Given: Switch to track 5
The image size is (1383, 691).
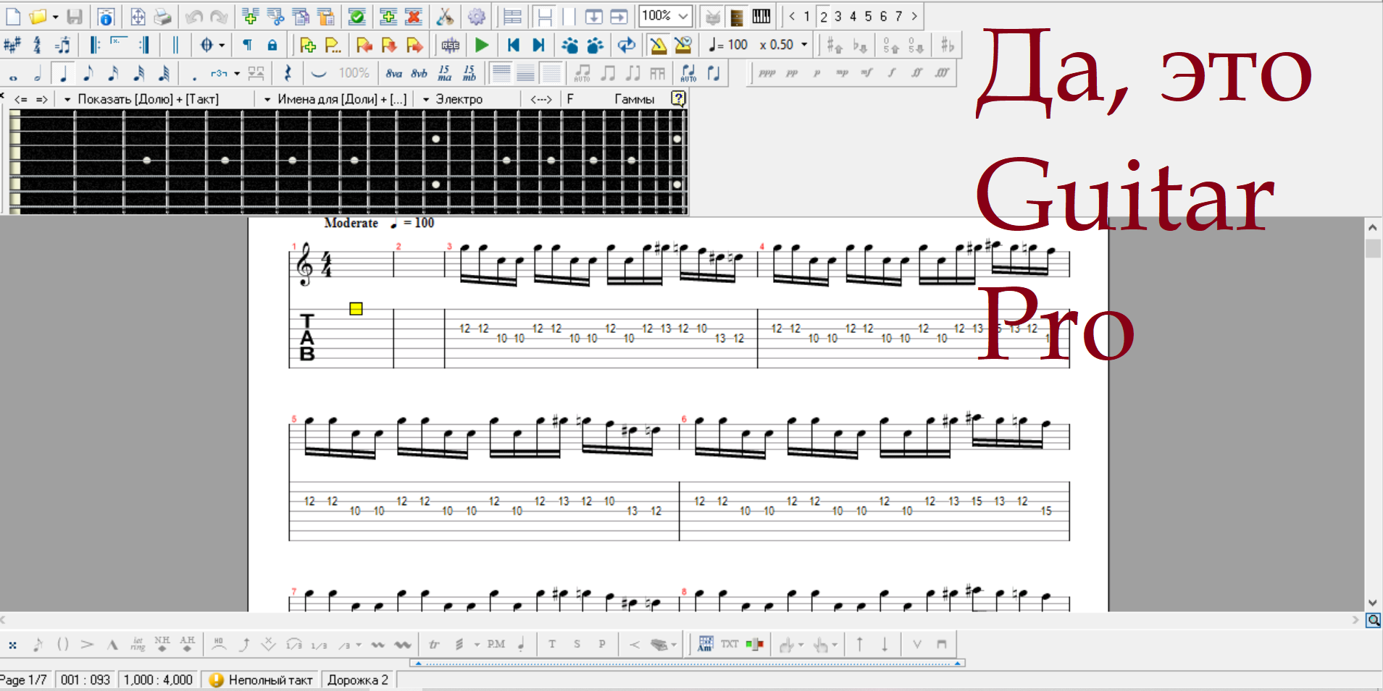Looking at the screenshot, I should click(x=868, y=16).
